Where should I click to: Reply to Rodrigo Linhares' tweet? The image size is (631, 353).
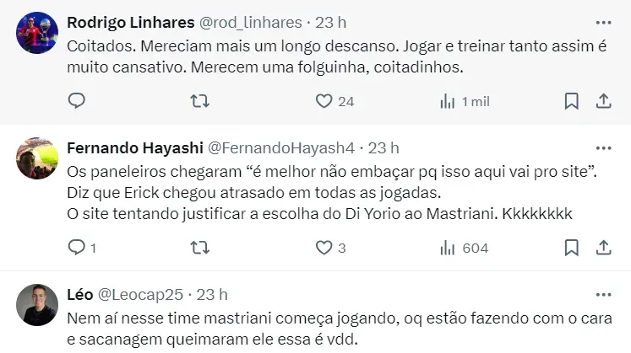point(77,101)
